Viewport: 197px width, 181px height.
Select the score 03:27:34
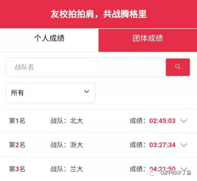162,145
